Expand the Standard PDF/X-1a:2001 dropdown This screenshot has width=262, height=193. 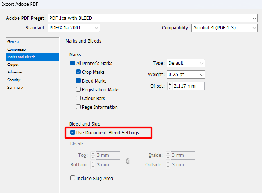point(74,28)
